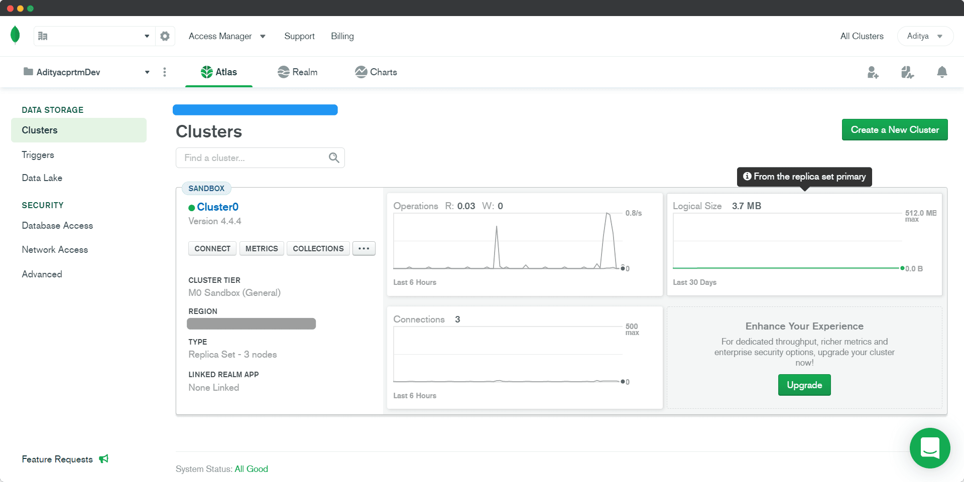Open the Cluster0 name link
The width and height of the screenshot is (964, 482).
(x=217, y=207)
